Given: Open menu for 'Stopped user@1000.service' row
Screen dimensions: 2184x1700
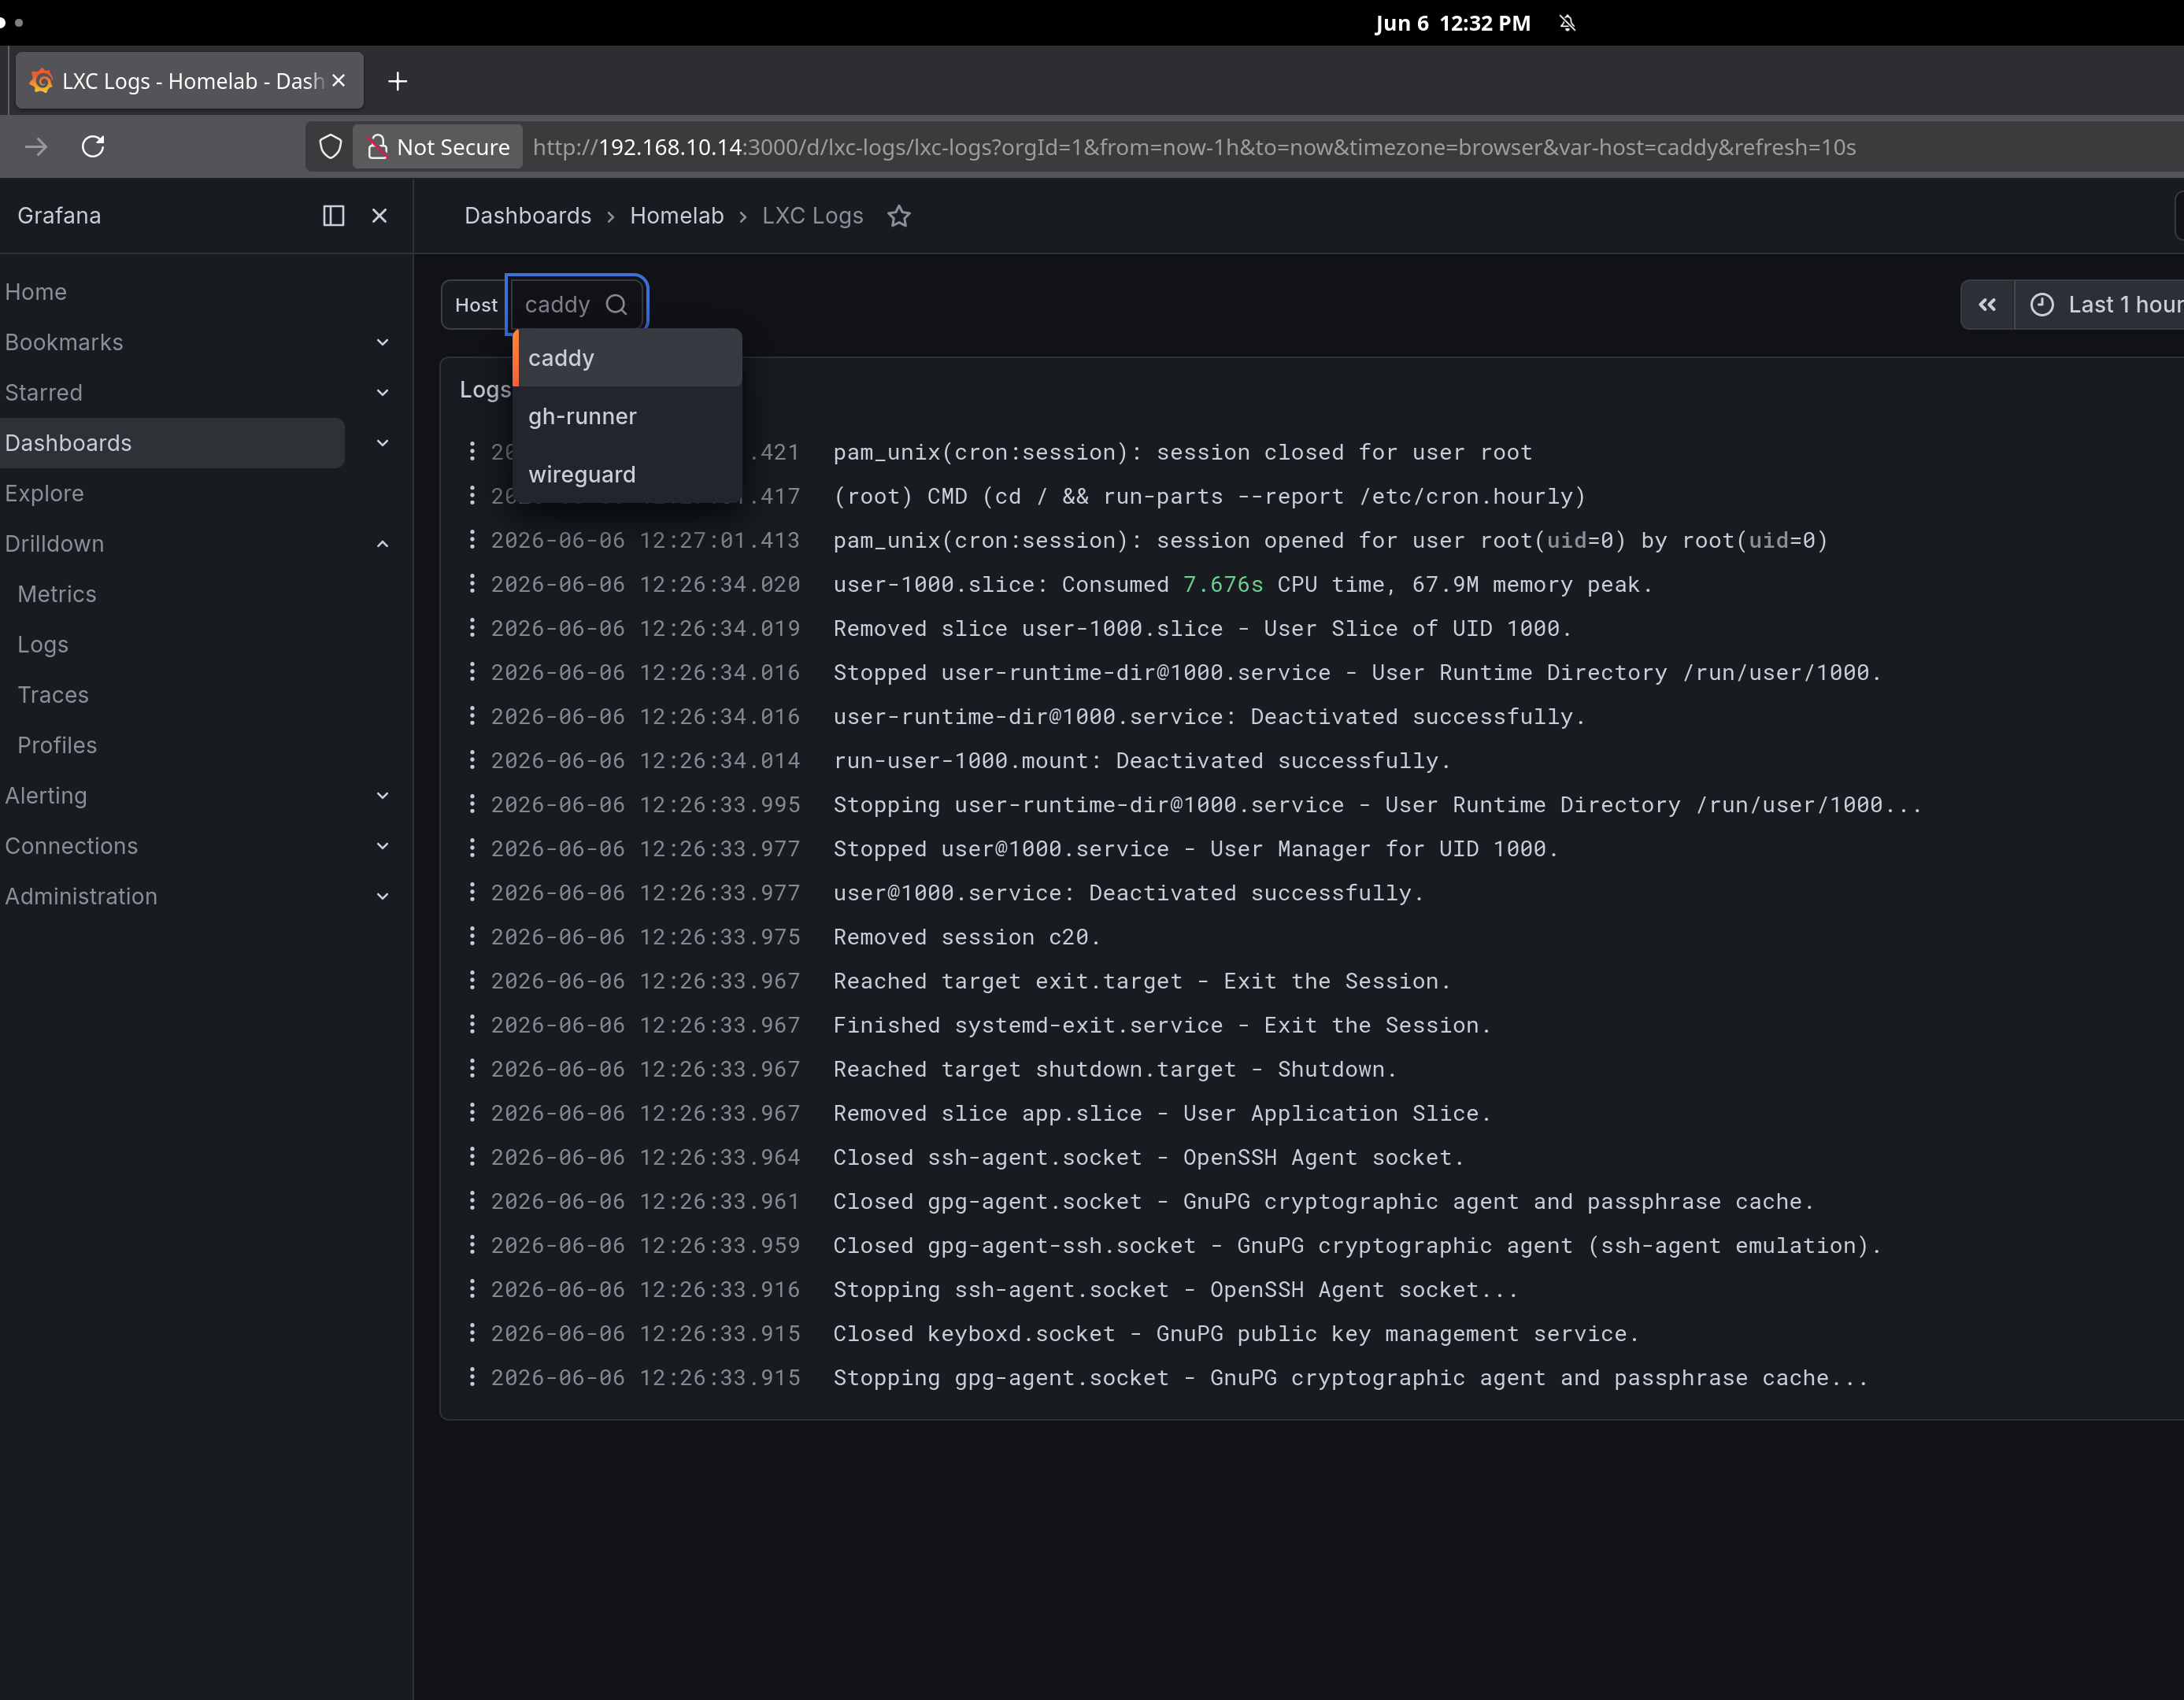Looking at the screenshot, I should pos(472,848).
